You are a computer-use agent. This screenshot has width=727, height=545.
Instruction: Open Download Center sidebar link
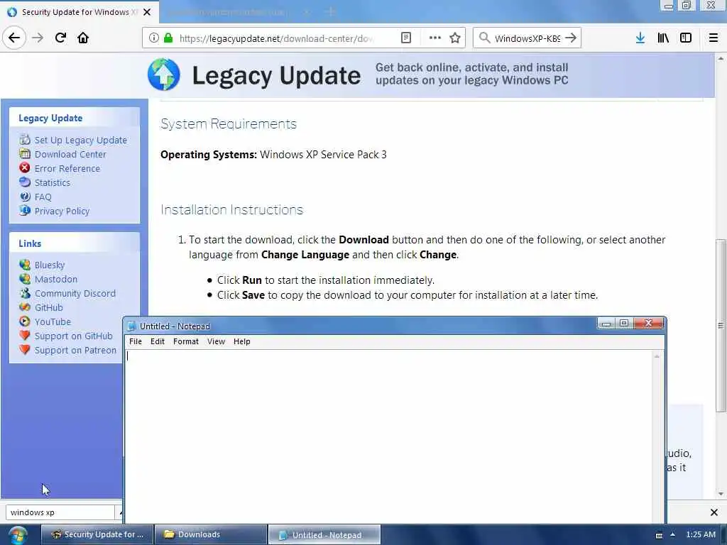pyautogui.click(x=70, y=154)
